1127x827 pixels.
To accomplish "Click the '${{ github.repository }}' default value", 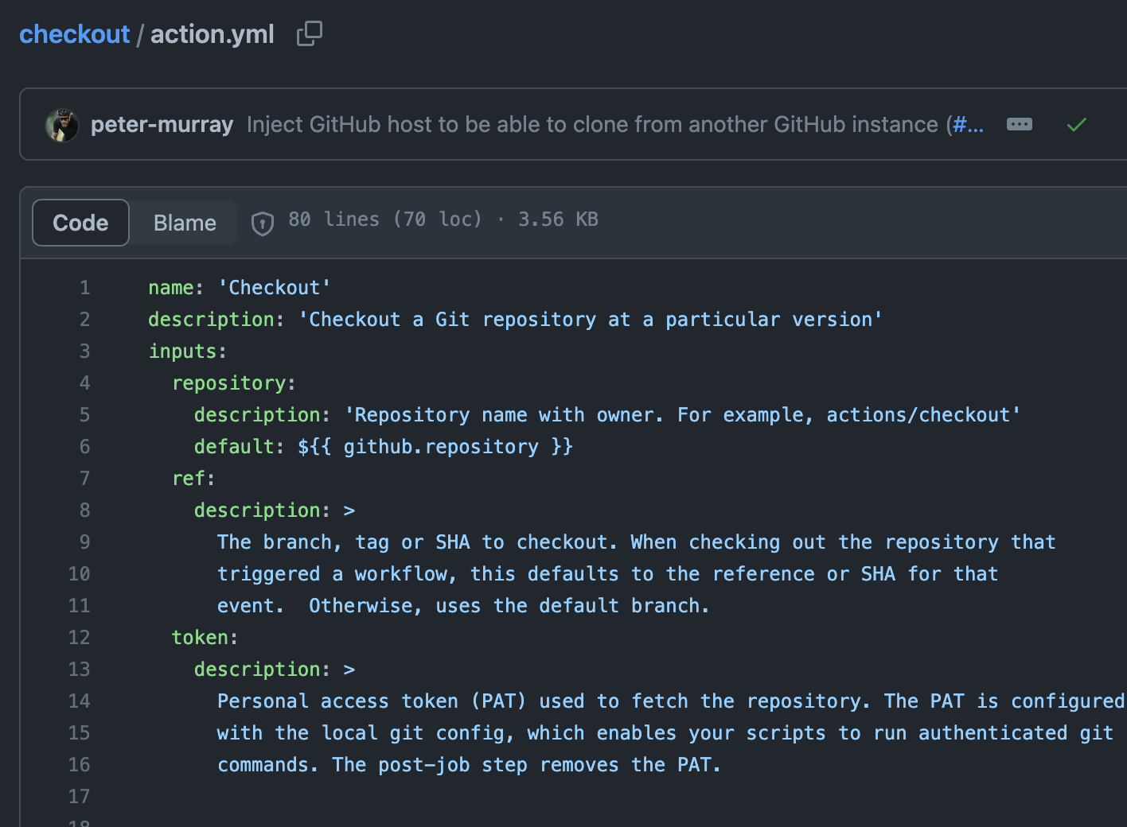I will [x=435, y=447].
